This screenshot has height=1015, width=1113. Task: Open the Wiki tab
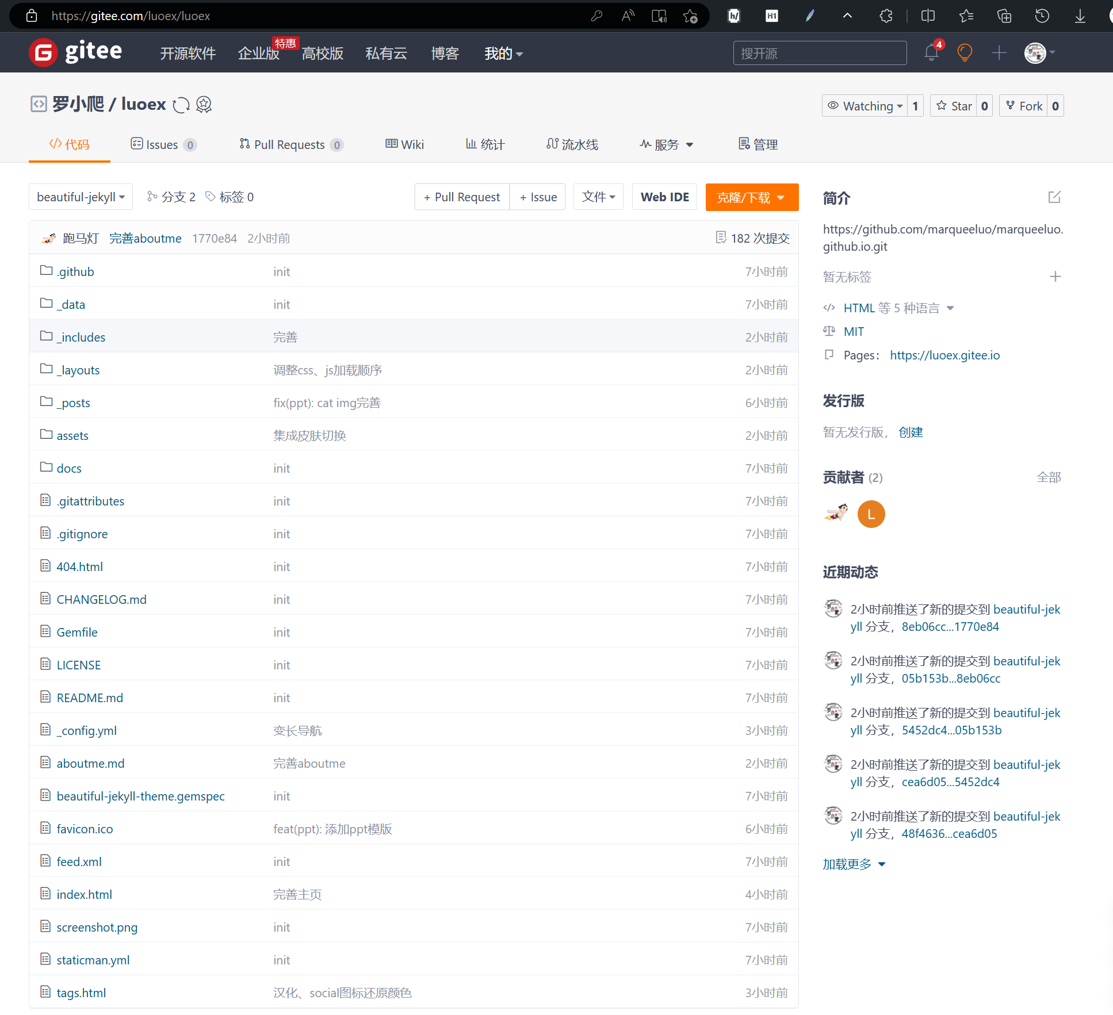(404, 144)
